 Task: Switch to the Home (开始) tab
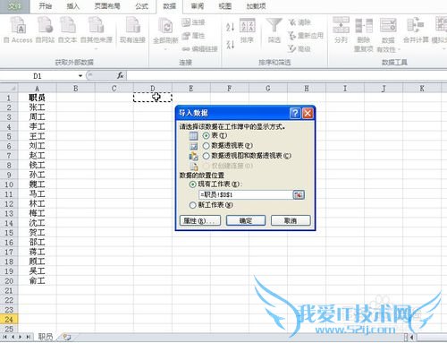pos(46,6)
